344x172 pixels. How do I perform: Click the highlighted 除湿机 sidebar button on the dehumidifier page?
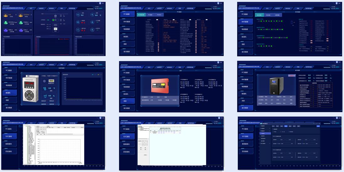9,93
